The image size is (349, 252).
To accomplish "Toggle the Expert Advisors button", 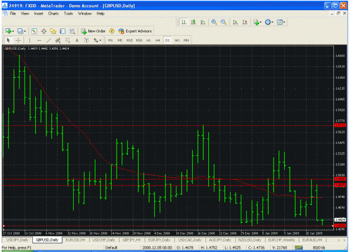I will tap(135, 31).
